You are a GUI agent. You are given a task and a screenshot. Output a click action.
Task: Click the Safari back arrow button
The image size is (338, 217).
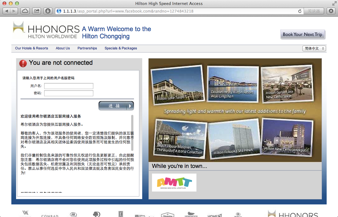click(x=7, y=11)
